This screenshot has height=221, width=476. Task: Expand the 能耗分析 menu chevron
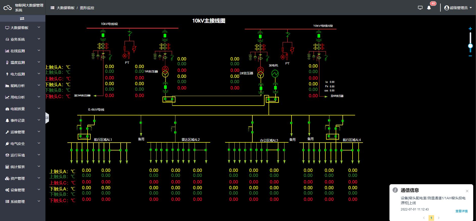(39, 85)
